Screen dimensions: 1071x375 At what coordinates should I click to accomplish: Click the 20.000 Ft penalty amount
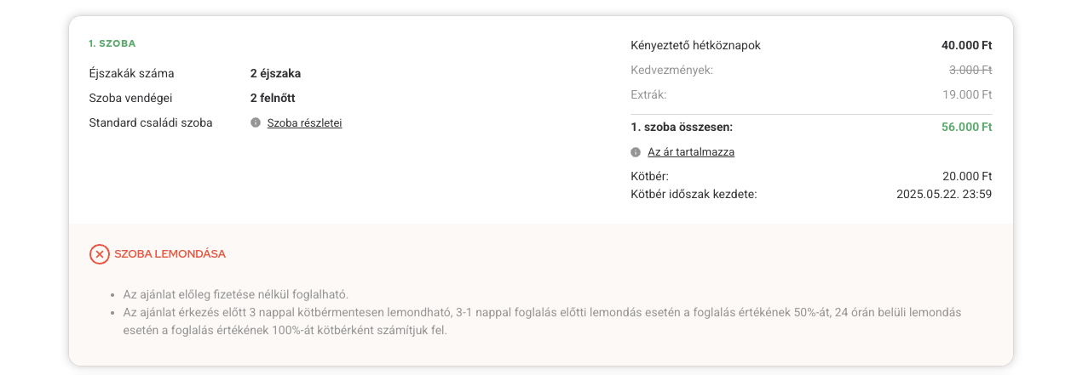click(x=967, y=176)
